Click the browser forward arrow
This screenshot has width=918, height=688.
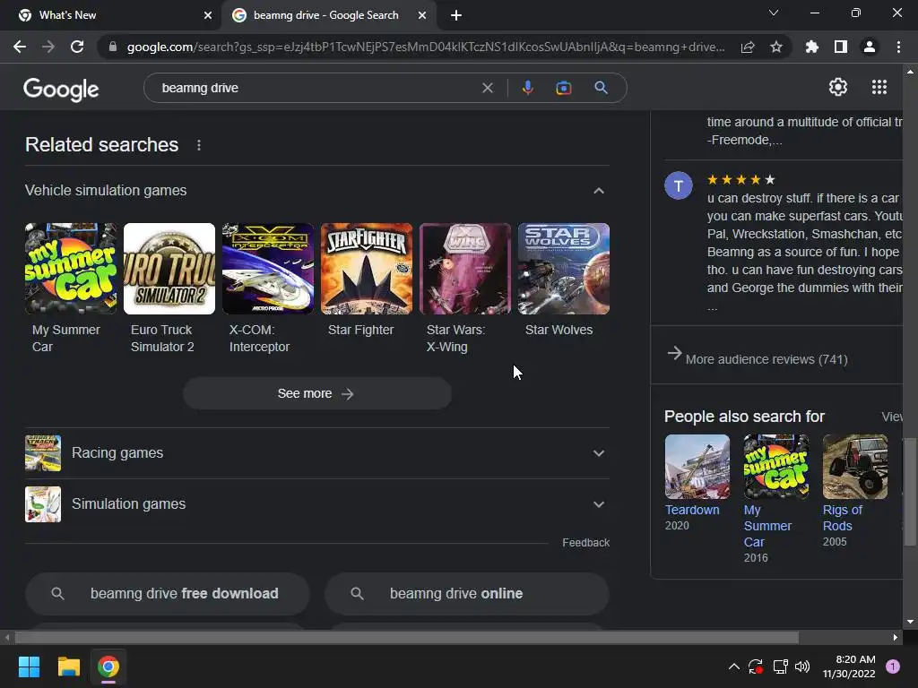(x=48, y=47)
